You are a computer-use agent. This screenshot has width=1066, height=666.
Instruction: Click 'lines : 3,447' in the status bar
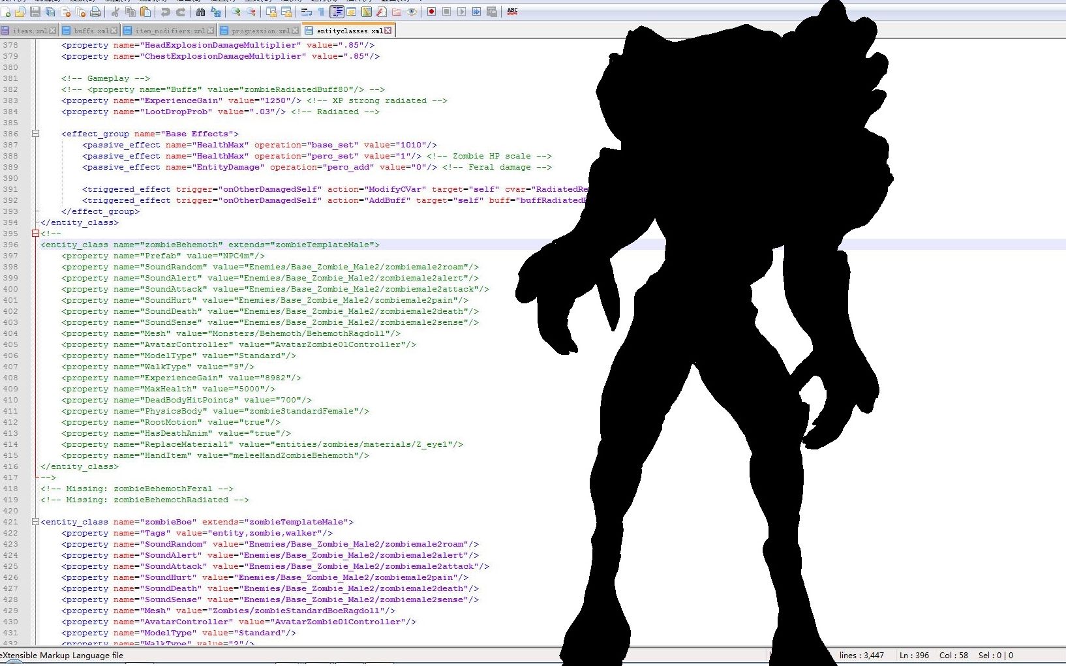(861, 655)
